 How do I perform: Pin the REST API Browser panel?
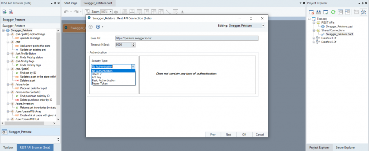click(x=54, y=3)
